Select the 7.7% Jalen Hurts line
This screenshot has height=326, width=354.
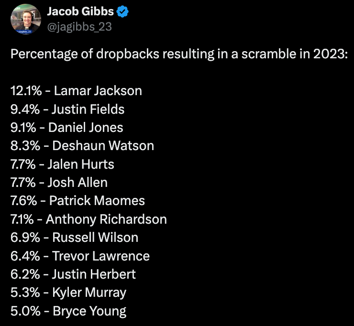pos(62,164)
